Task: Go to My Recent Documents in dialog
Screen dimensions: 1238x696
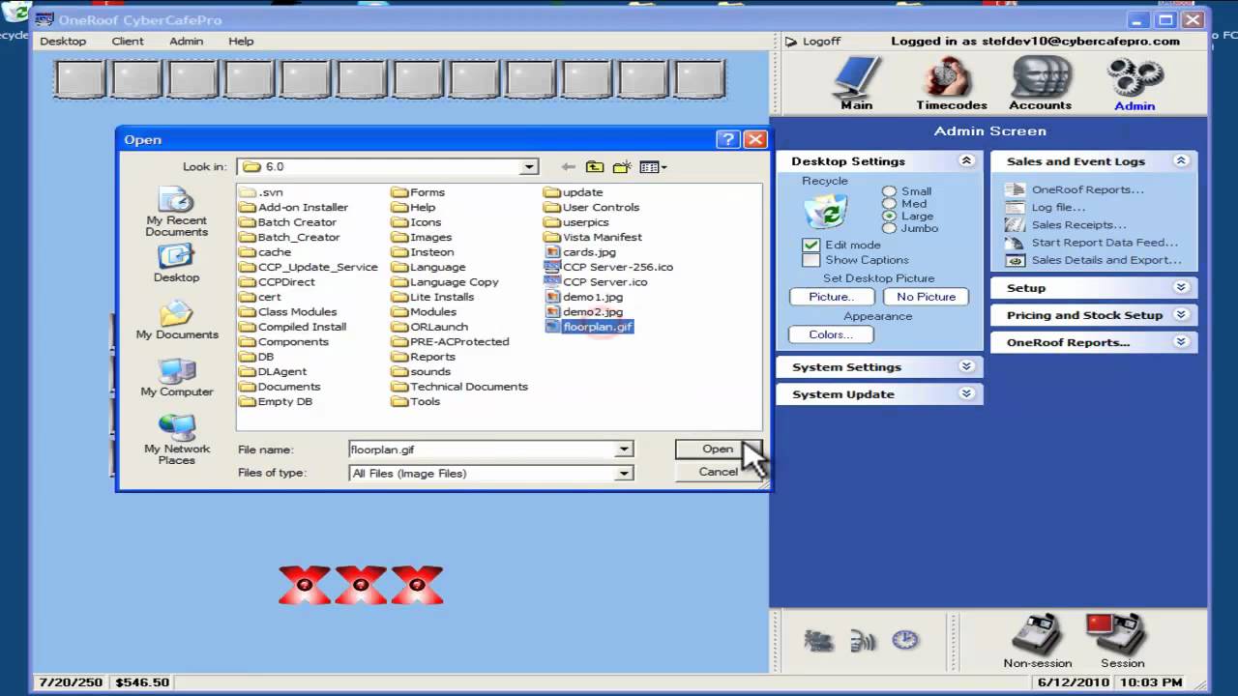Action: 176,212
